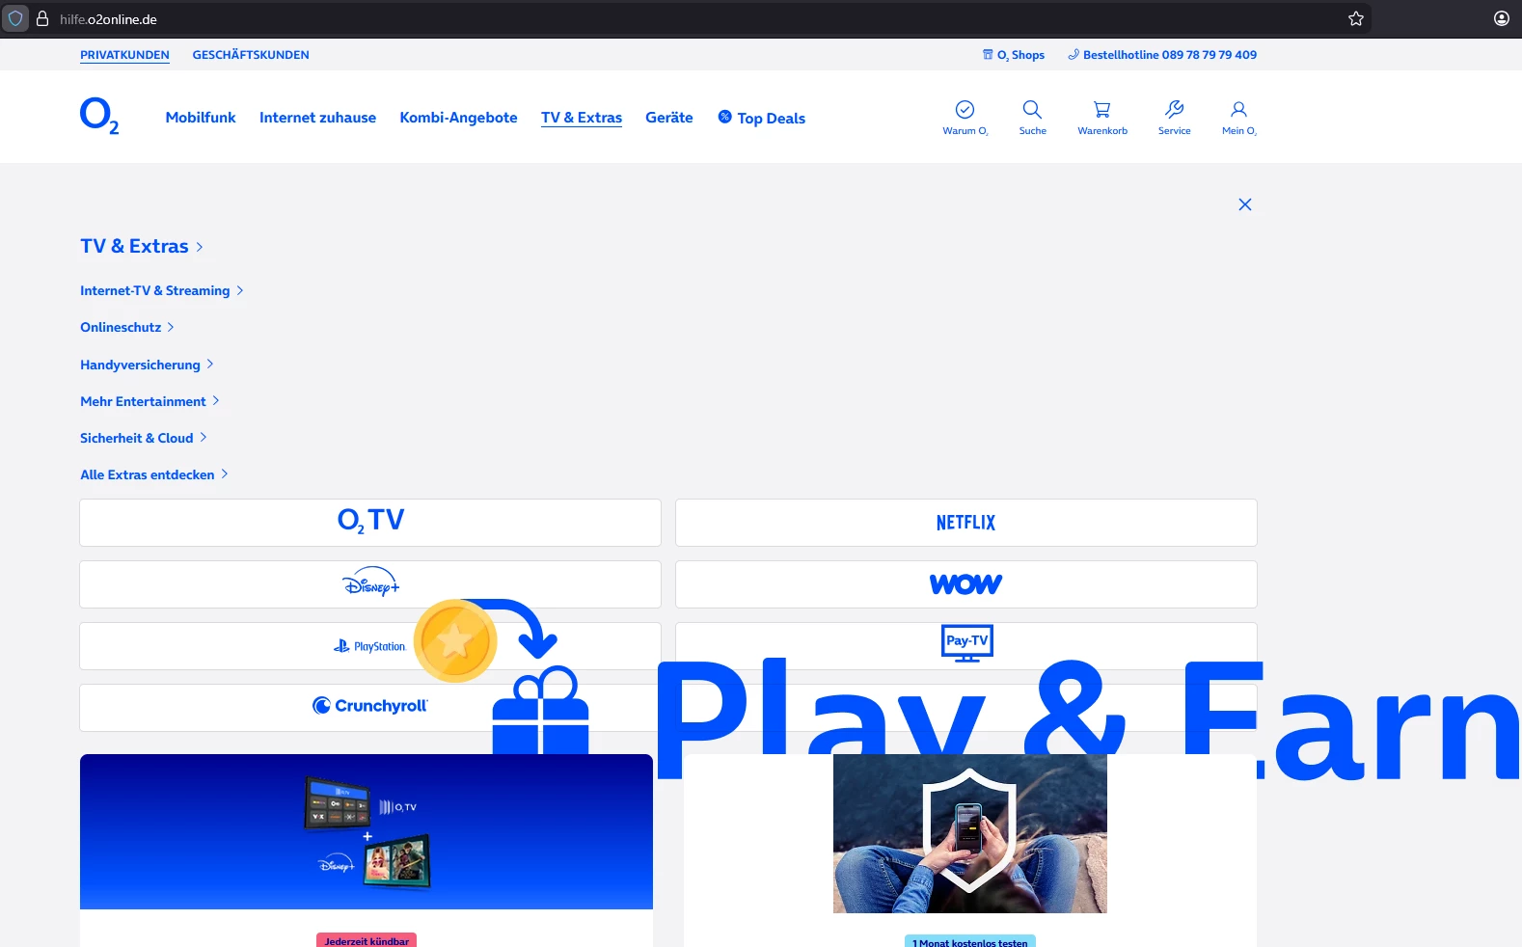Open the Kombi-Angebote menu
Screen dimensions: 1522x947
coord(458,118)
